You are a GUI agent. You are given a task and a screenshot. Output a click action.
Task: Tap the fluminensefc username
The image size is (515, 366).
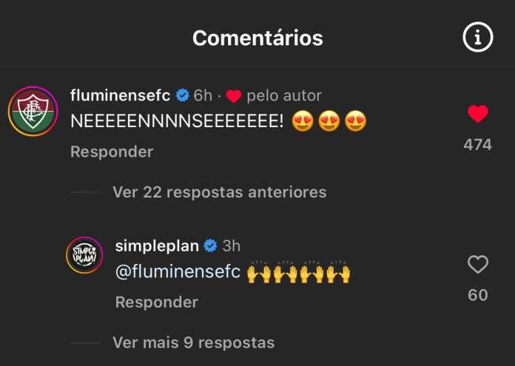click(120, 95)
